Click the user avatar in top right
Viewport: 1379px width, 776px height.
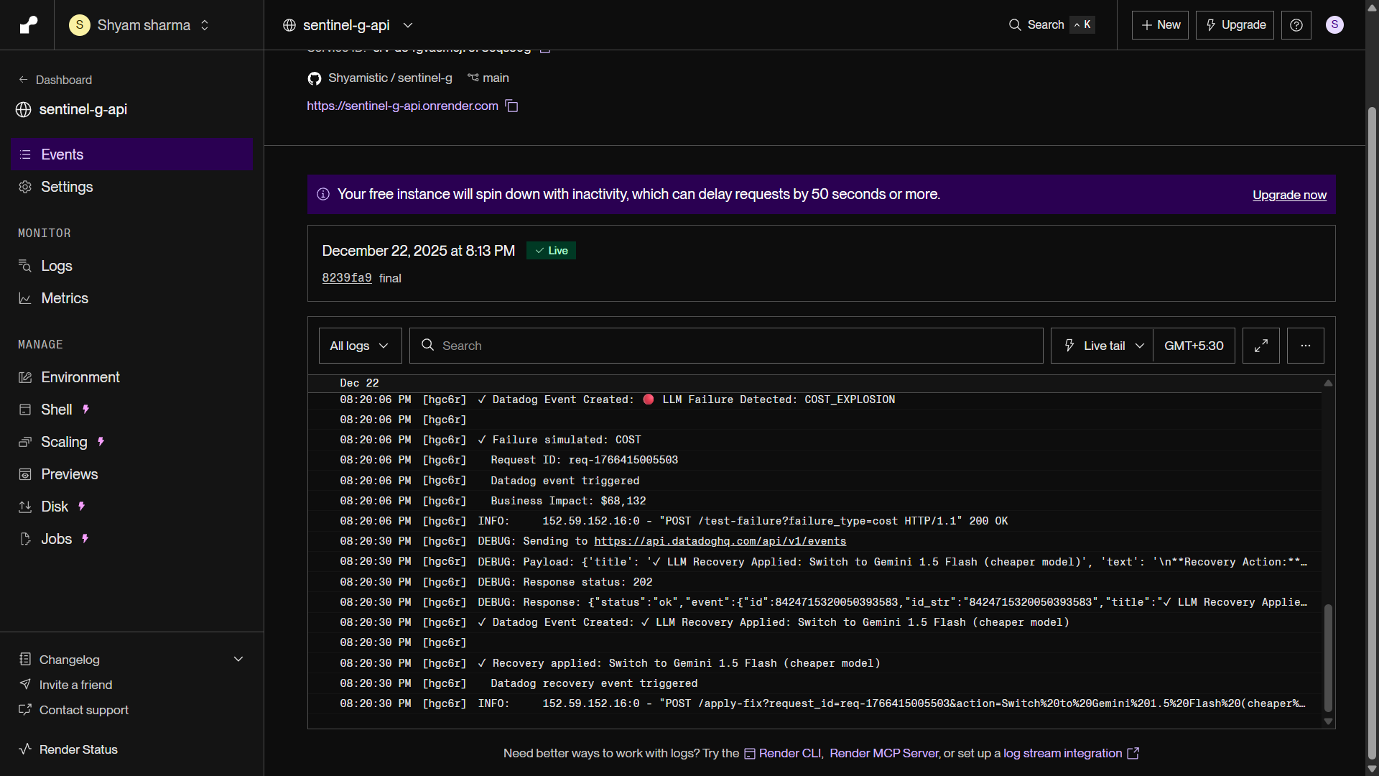[1334, 25]
